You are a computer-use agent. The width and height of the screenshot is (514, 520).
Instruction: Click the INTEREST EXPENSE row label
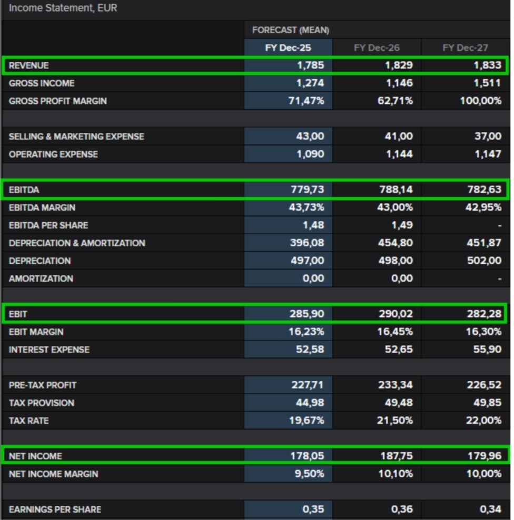click(x=49, y=350)
